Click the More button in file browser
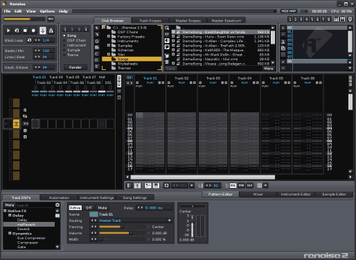The height and width of the screenshot is (260, 356). [x=269, y=69]
